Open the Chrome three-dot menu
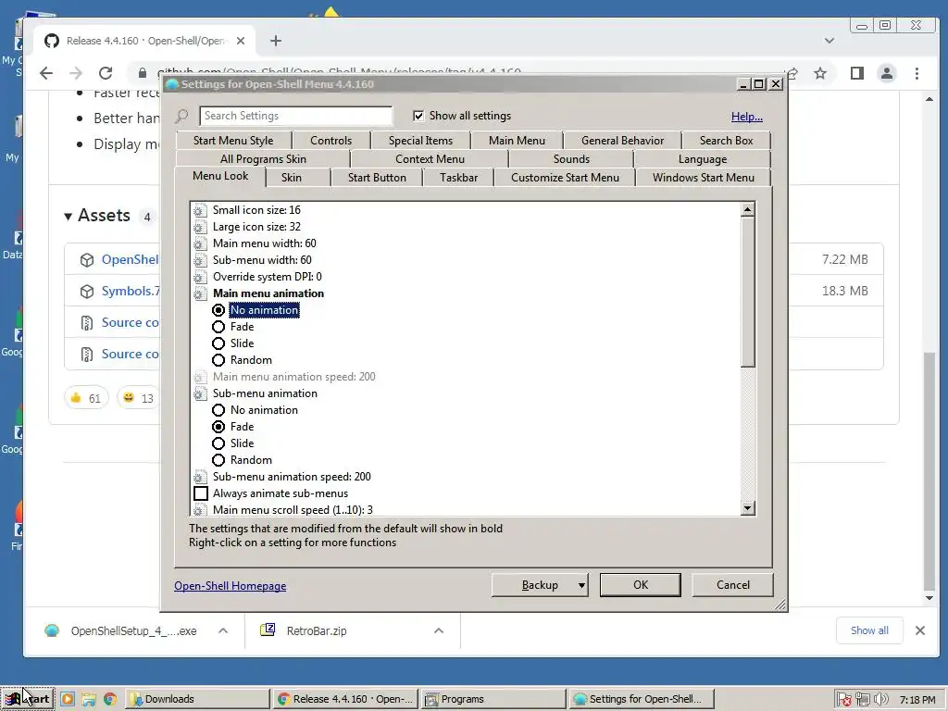 point(917,74)
